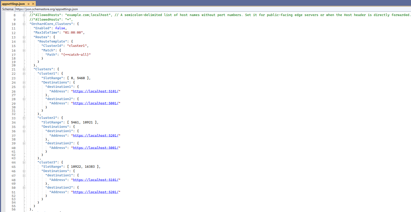Collapse destination2 on line 28
The width and height of the screenshot is (411, 212).
pyautogui.click(x=24, y=99)
